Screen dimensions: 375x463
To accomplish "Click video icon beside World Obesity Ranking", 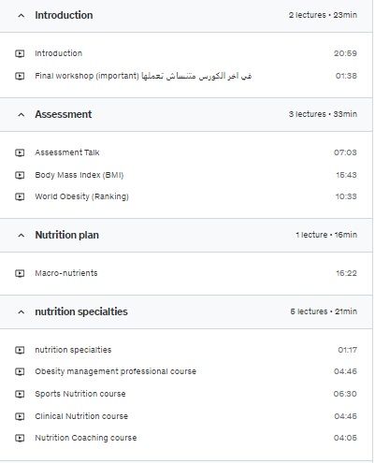I will pos(20,196).
